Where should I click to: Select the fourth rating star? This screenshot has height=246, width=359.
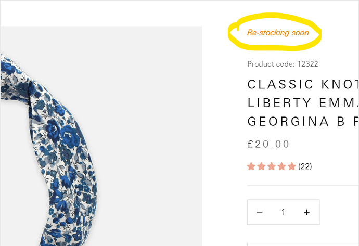click(x=281, y=166)
